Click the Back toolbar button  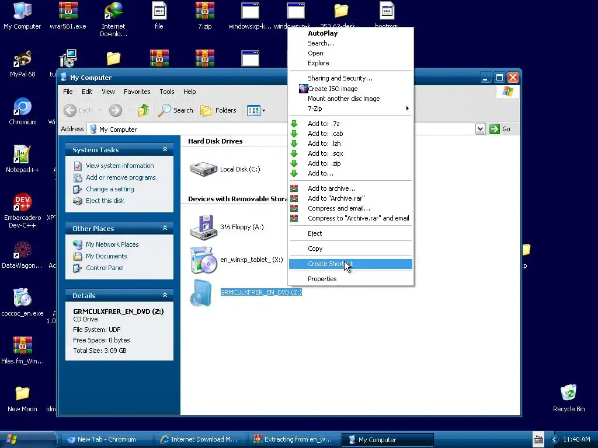point(79,110)
